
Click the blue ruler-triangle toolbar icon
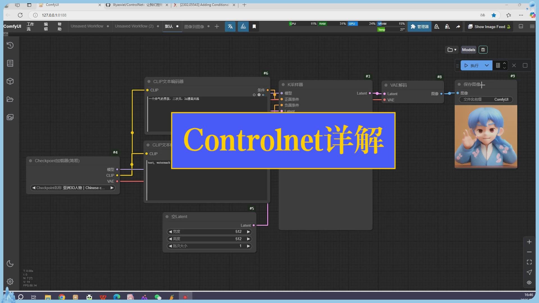243,26
